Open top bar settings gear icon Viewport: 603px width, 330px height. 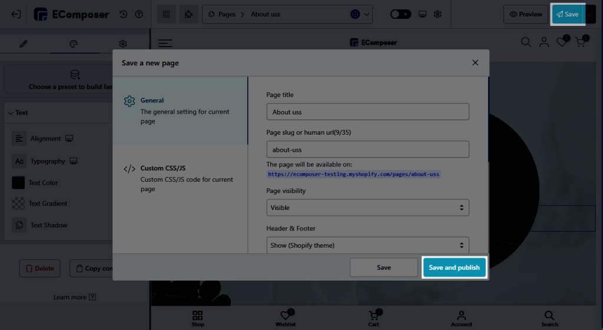click(x=438, y=14)
